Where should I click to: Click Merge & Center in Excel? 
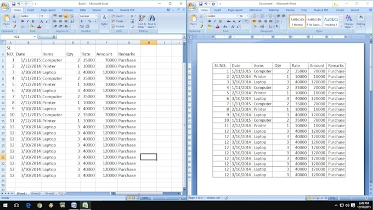[x=72, y=21]
